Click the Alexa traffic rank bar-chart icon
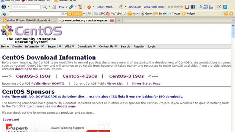This screenshot has width=235, height=132. coord(54,7)
